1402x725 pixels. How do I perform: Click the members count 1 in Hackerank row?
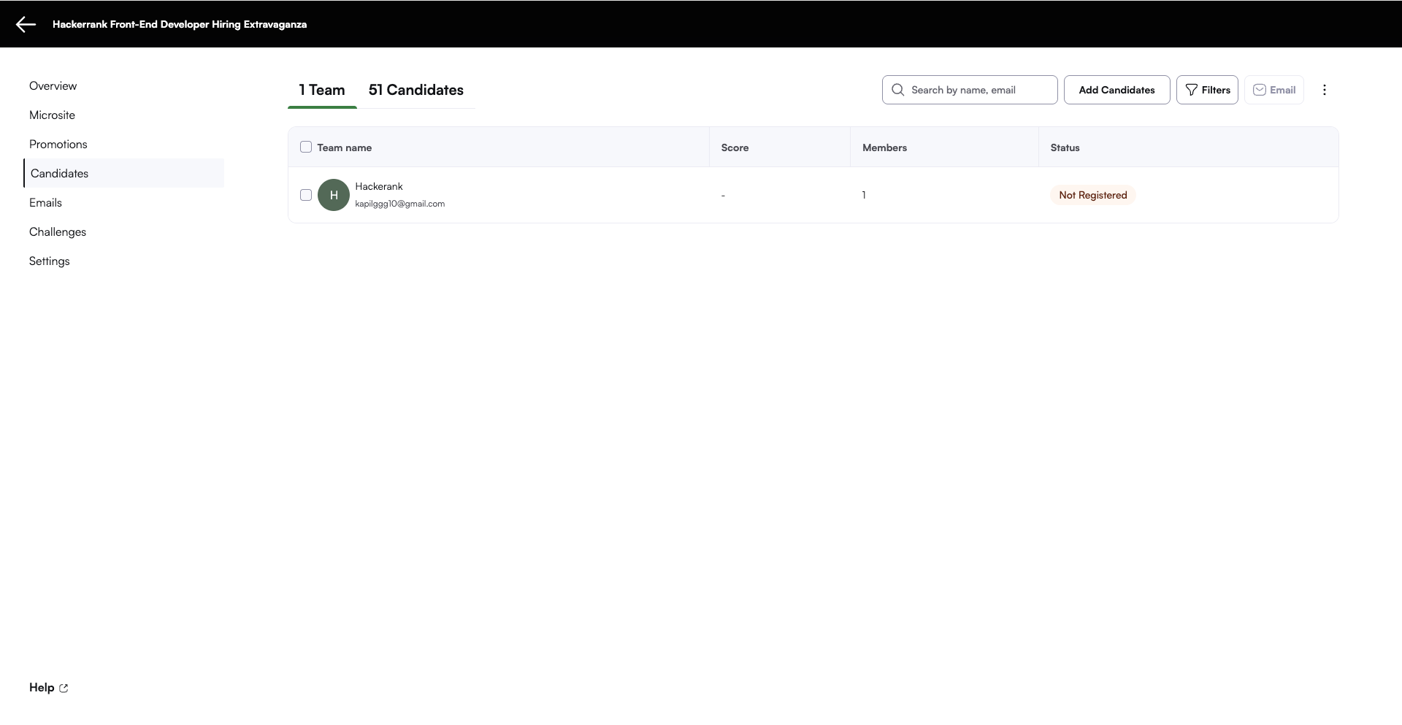click(x=864, y=195)
